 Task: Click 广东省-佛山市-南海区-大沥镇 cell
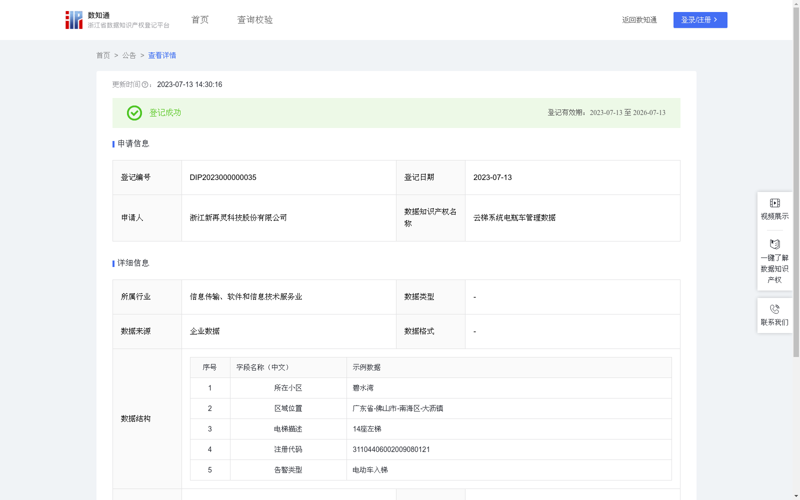coord(509,408)
